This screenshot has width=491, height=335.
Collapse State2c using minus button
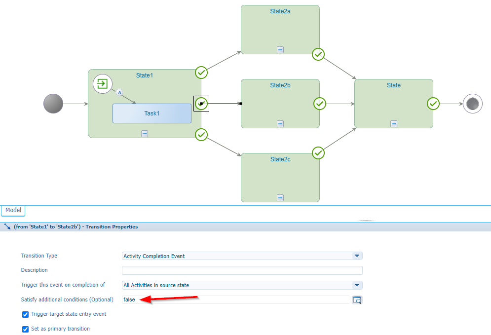coord(280,198)
